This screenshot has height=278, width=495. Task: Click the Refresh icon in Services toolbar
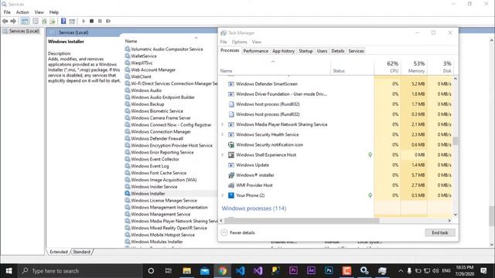(x=44, y=21)
